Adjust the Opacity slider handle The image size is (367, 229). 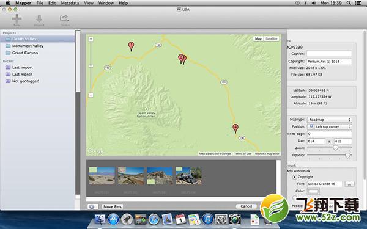(348, 155)
